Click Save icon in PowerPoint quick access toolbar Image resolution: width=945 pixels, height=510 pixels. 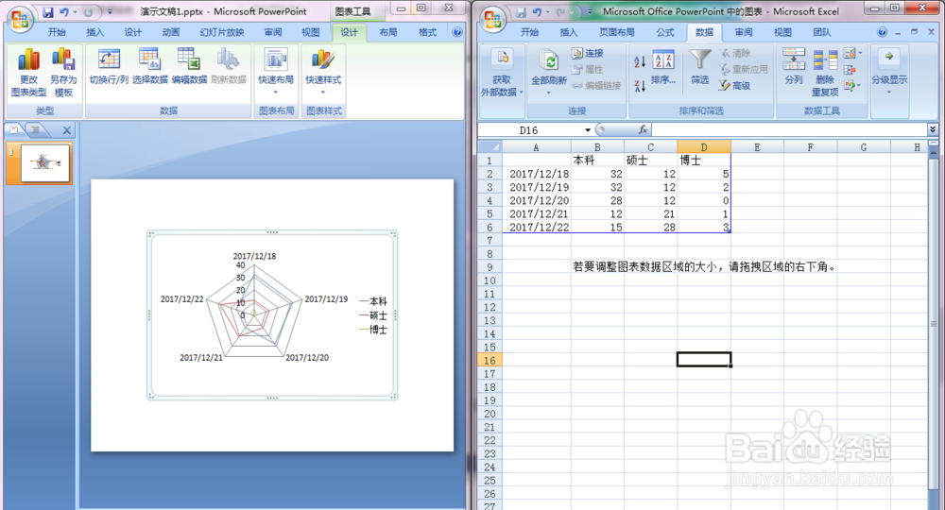[48, 12]
